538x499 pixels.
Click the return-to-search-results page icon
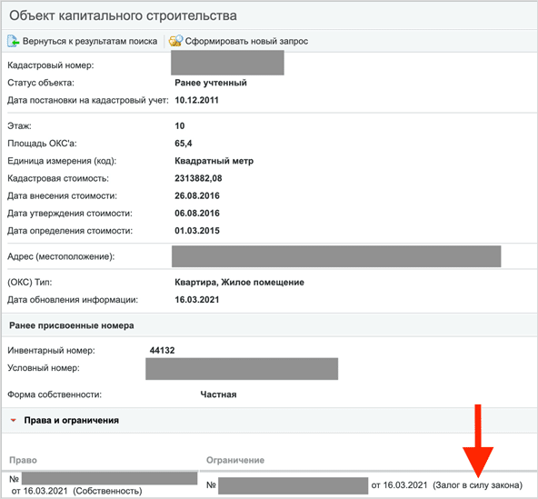point(13,41)
